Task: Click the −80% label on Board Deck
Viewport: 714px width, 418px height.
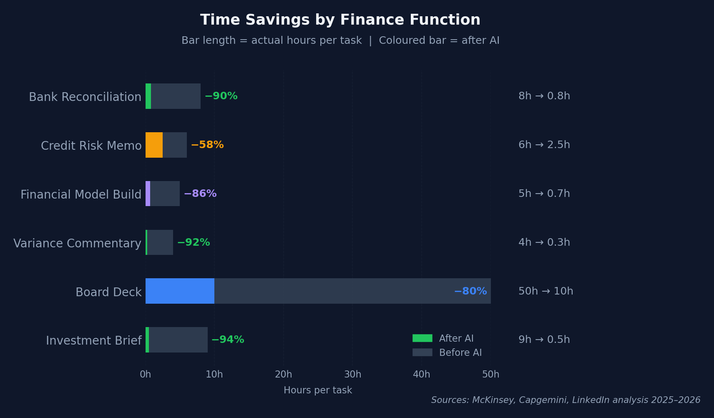Action: pyautogui.click(x=470, y=291)
